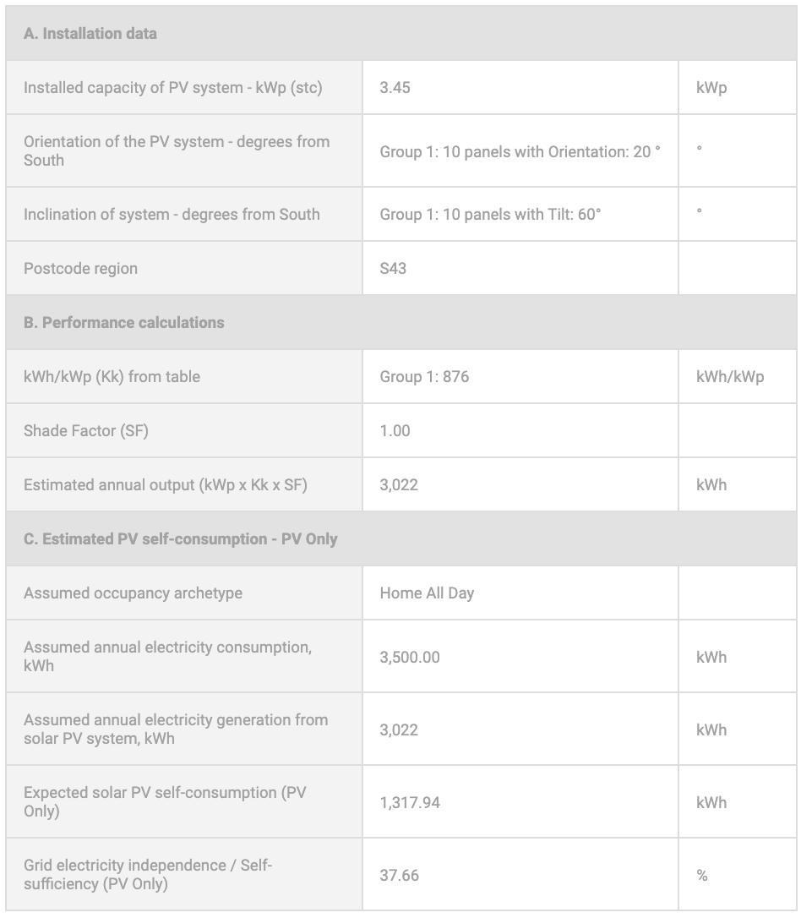Click the Shade Factor value 1.00
801x918 pixels.
click(x=395, y=431)
